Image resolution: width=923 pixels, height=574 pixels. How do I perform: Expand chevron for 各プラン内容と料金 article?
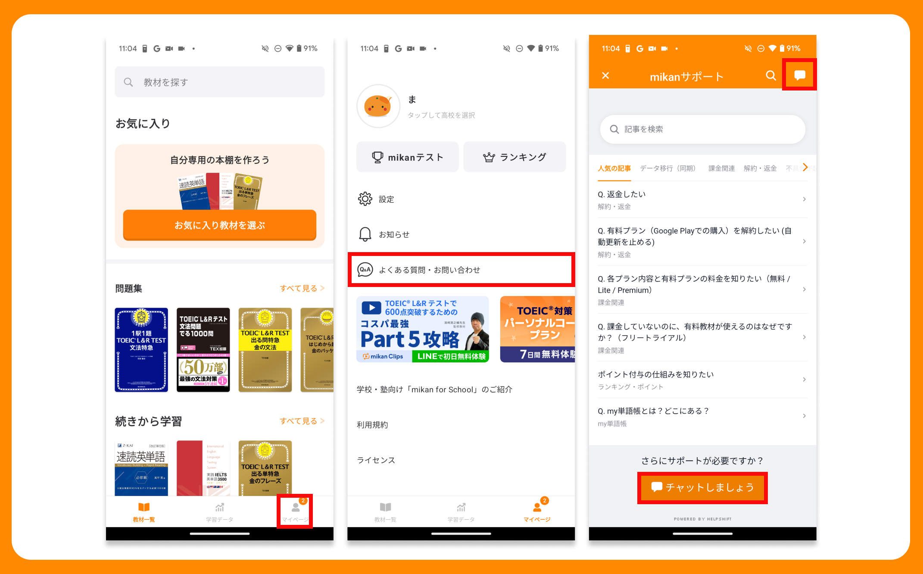[804, 289]
